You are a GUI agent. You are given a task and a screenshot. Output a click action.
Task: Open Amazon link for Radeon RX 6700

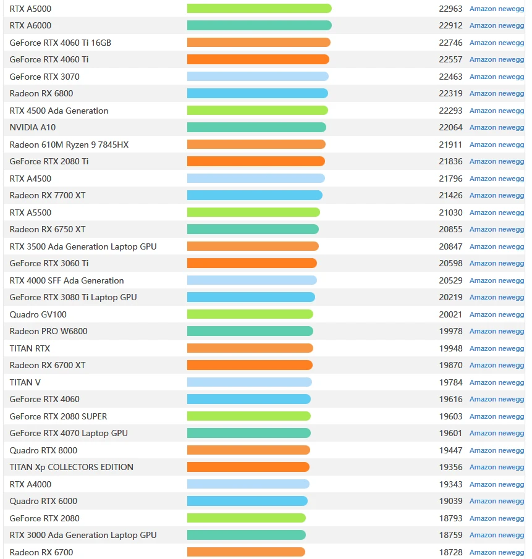click(483, 552)
